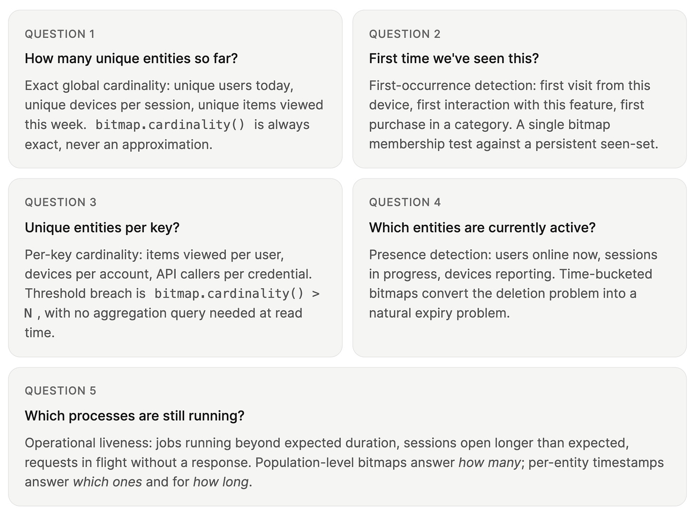Click the per-key cardinality paragraph
This screenshot has width=691, height=513.
pyautogui.click(x=173, y=293)
